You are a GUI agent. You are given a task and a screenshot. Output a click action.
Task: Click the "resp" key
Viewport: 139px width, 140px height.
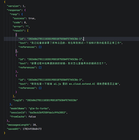[x=15, y=14]
